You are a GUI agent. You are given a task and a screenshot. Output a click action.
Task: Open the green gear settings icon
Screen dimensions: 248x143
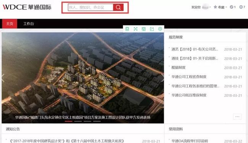click(x=160, y=29)
